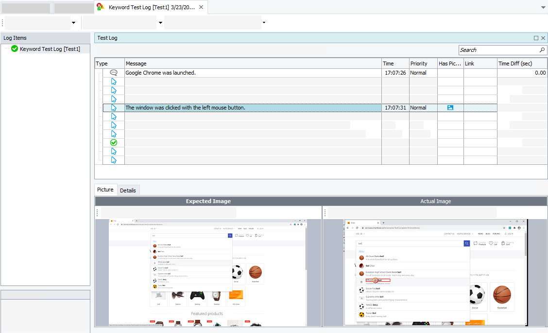Click the mouse-click icon on the selected log row
548x333 pixels.
113,108
